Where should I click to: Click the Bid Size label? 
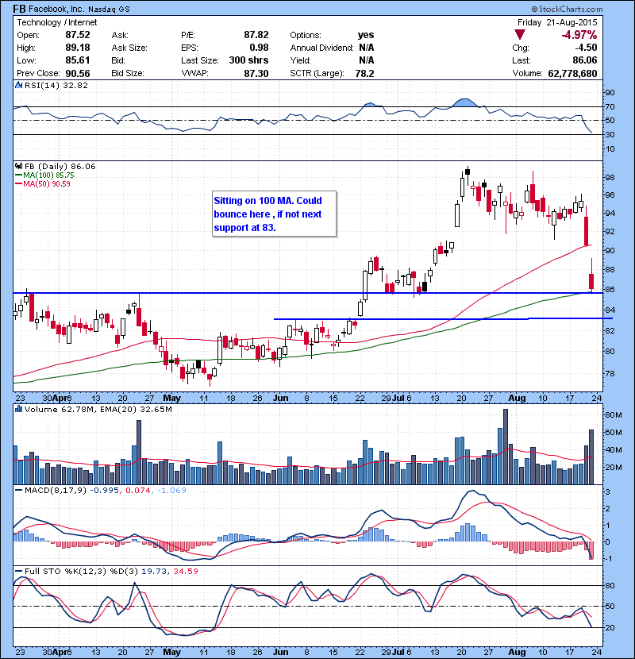click(x=128, y=73)
